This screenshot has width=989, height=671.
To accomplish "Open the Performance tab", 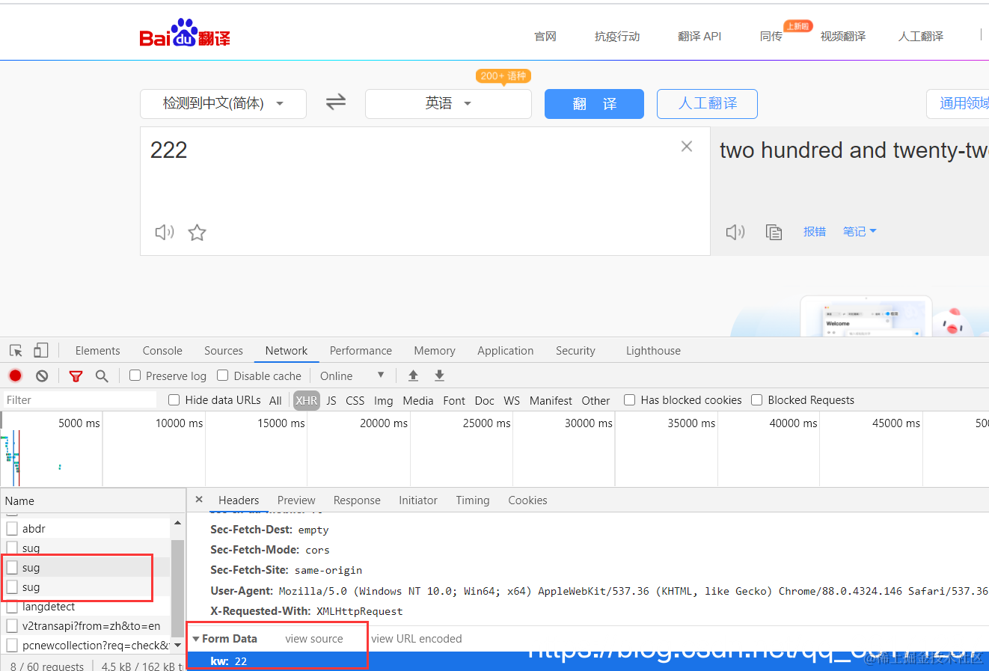I will coord(361,350).
